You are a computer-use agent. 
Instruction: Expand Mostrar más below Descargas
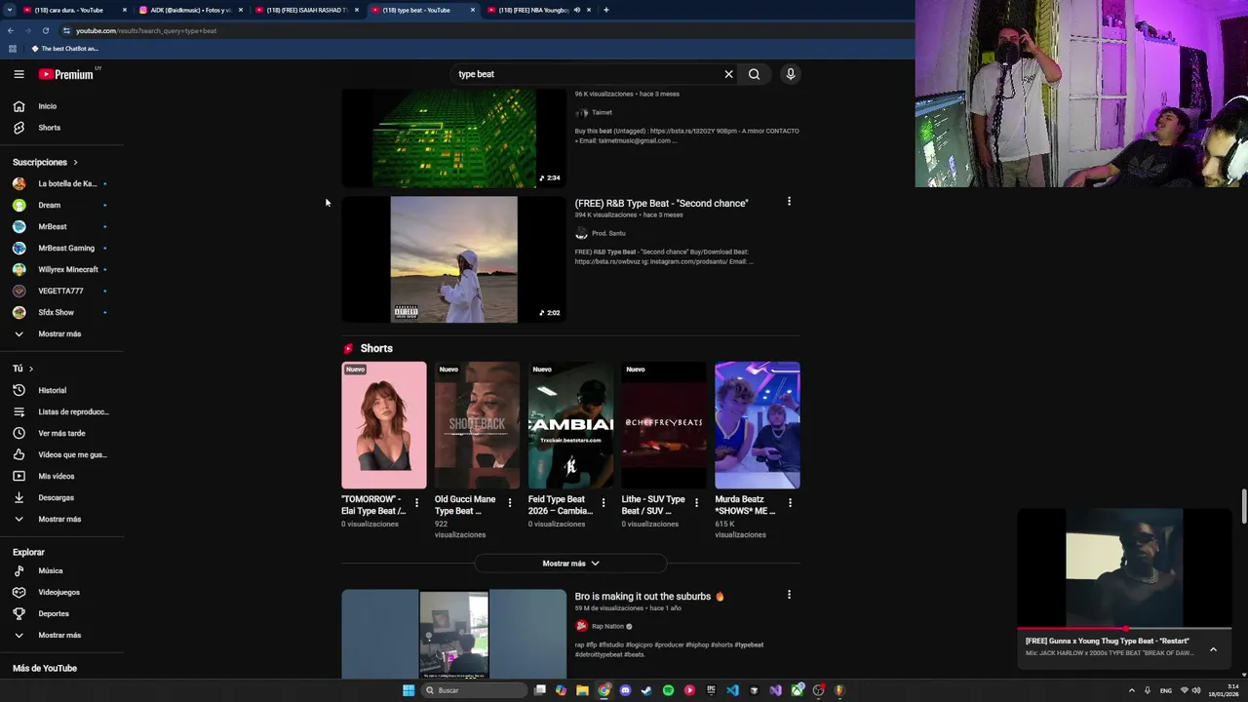point(61,519)
